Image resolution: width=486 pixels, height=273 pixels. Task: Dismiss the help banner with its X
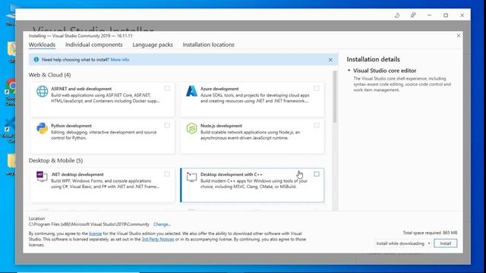coord(330,60)
